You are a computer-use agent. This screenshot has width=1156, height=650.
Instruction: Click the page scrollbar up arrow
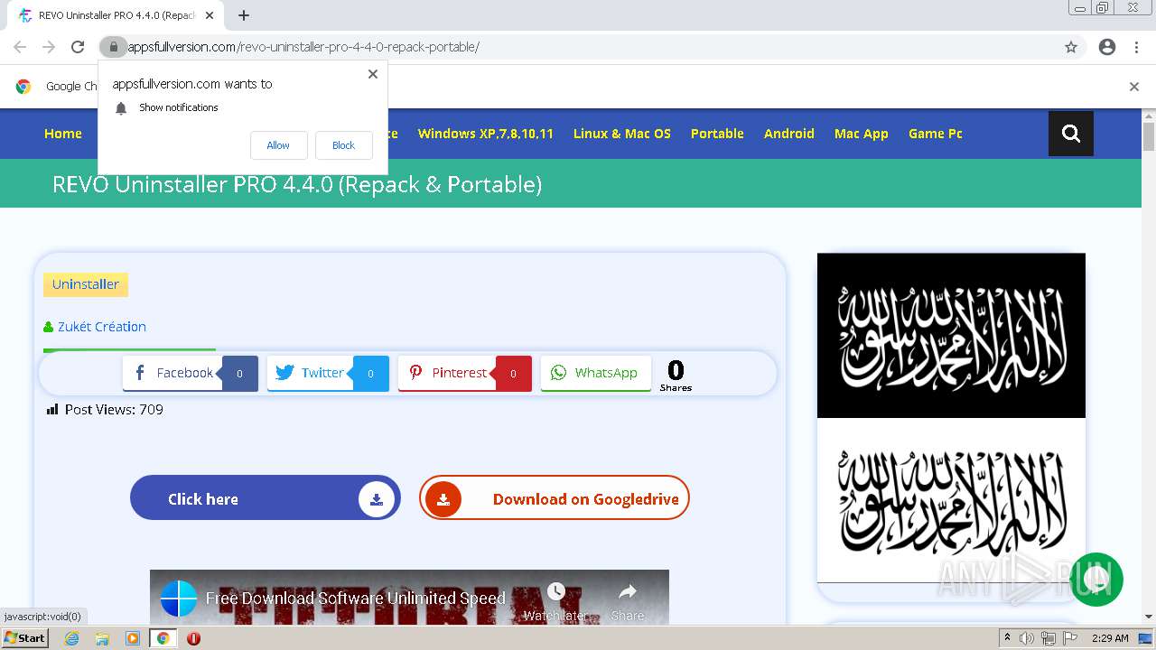click(1149, 116)
